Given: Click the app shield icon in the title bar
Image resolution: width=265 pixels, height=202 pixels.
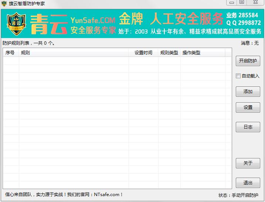Looking at the screenshot, I should click(x=4, y=3).
